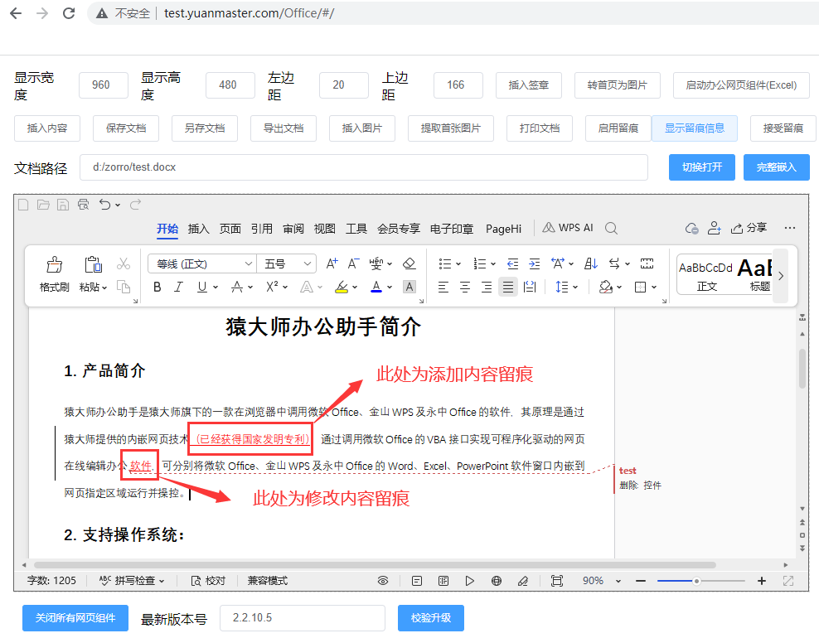The height and width of the screenshot is (638, 819).
Task: Click the numbered list icon
Action: (479, 263)
